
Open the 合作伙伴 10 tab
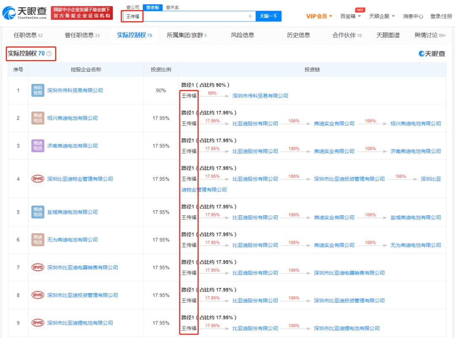(x=347, y=35)
